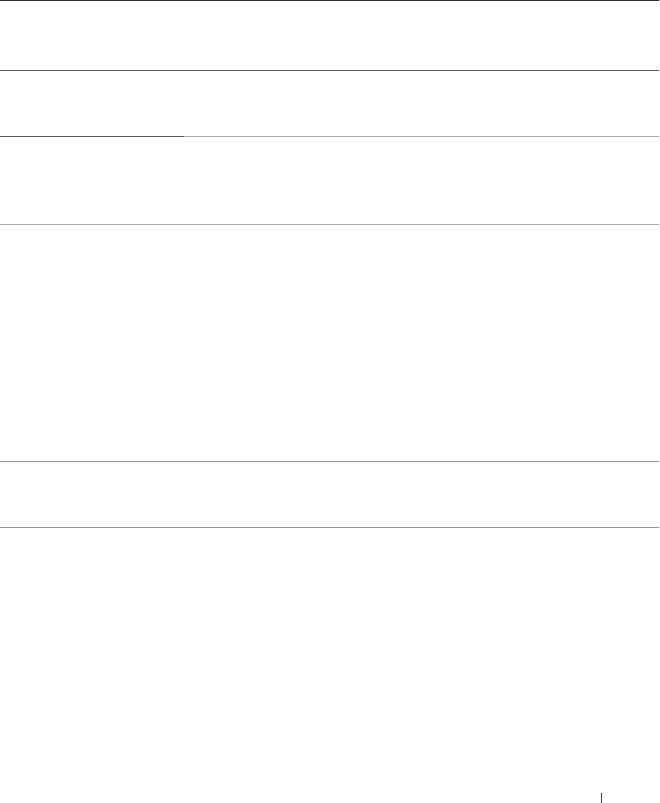Click the gray divider under the third row
660x803 pixels.
tap(330, 224)
